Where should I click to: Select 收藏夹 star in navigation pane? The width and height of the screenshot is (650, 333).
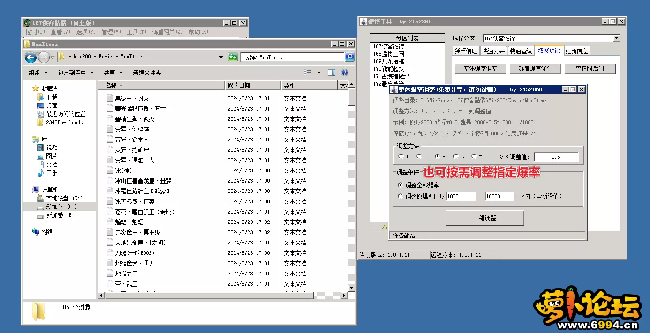click(35, 89)
